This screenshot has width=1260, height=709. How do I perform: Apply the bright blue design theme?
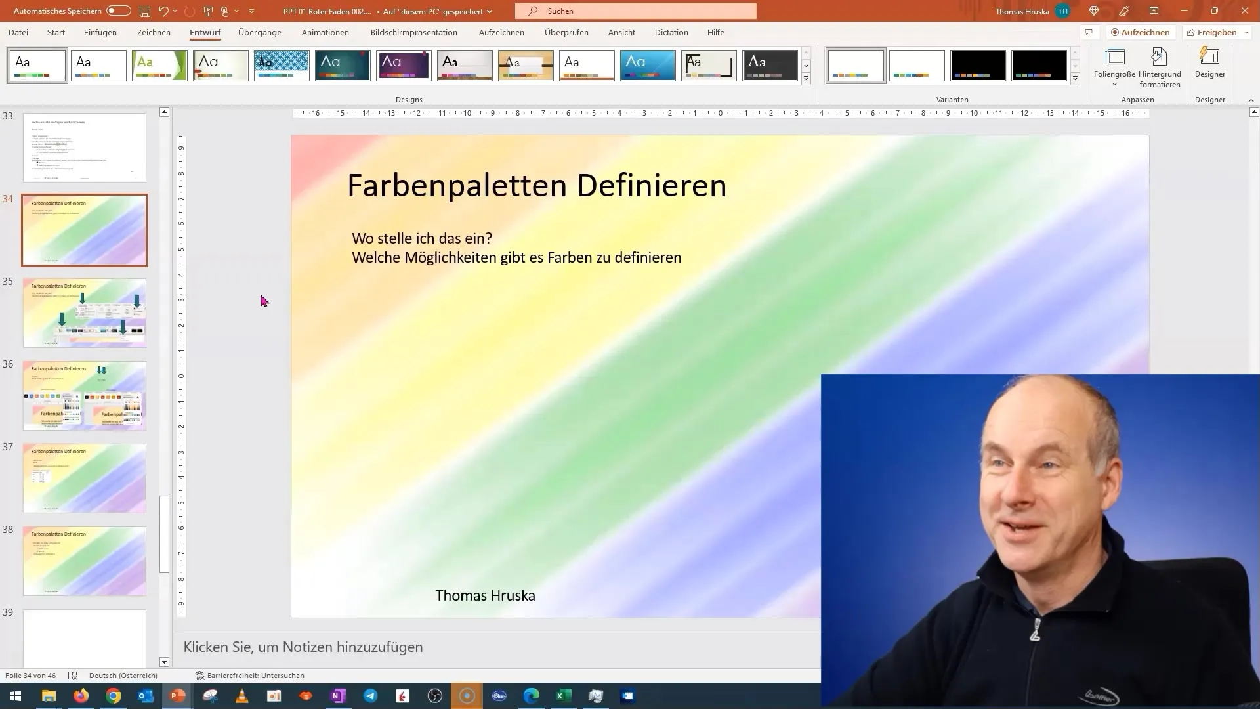(x=648, y=66)
